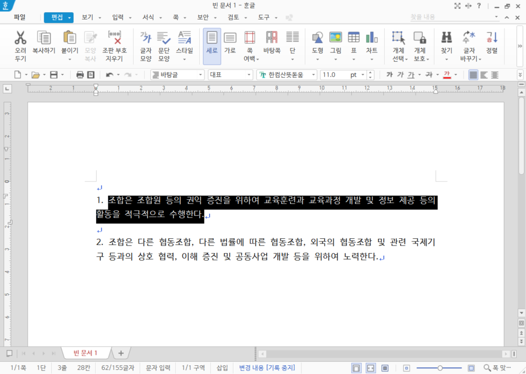Click the zoom slider handle
Image resolution: width=526 pixels, height=374 pixels.
click(440, 368)
